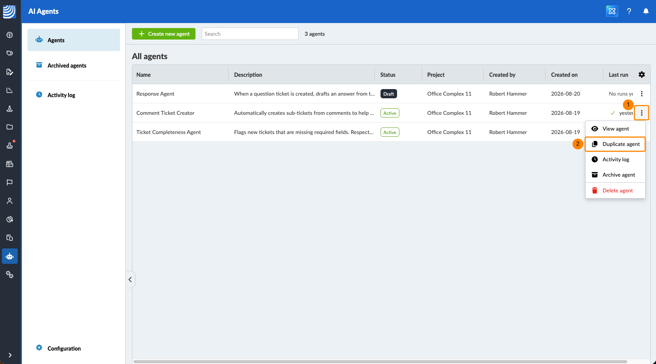Click the horizontal scrollbar below the table

pos(380,361)
